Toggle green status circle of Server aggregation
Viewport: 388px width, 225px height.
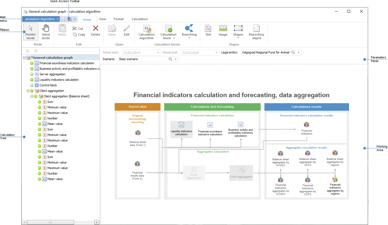pyautogui.click(x=32, y=74)
